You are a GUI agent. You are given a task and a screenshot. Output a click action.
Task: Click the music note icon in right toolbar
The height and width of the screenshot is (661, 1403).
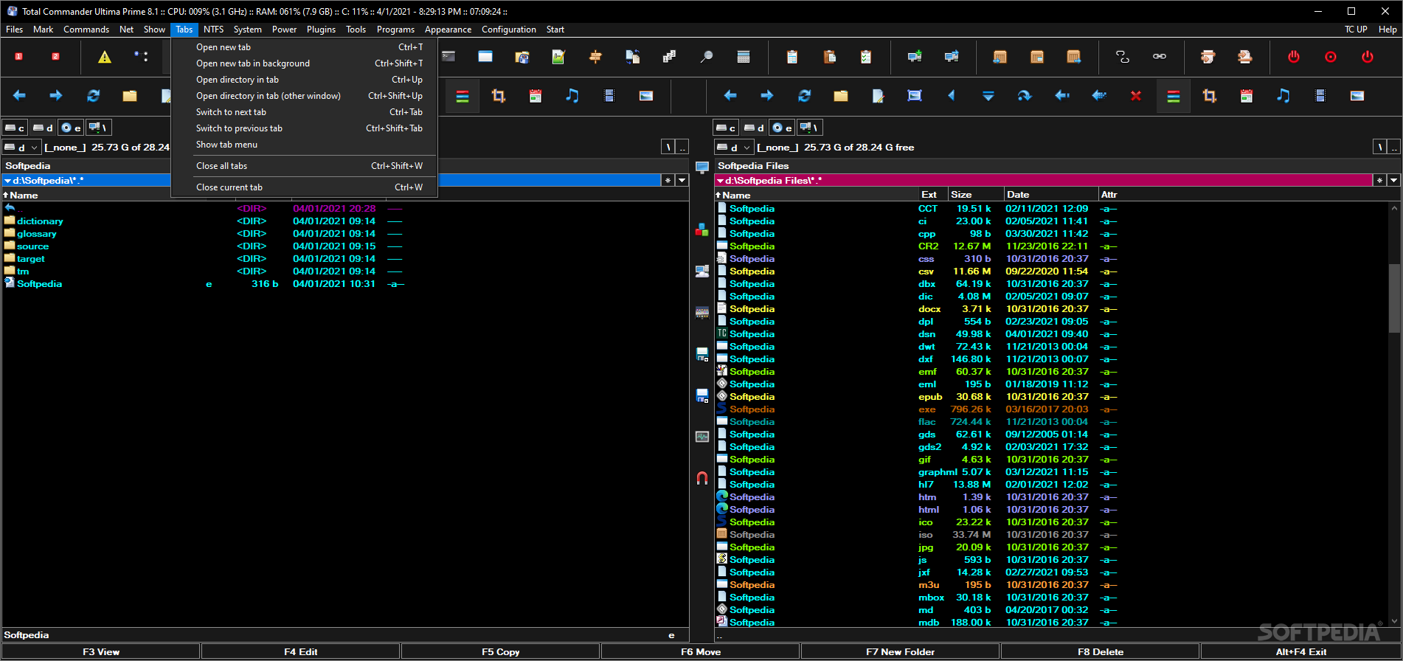point(1284,96)
